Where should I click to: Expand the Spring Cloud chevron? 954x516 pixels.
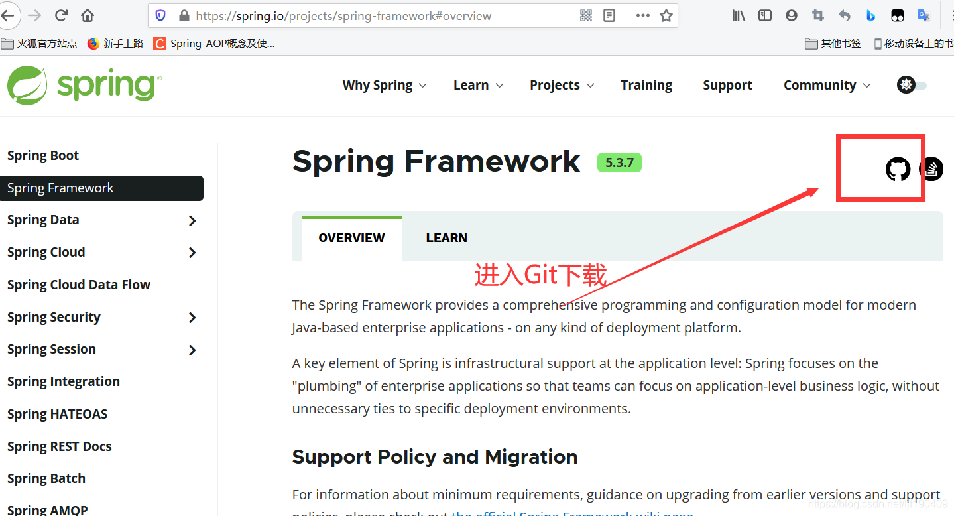coord(192,253)
